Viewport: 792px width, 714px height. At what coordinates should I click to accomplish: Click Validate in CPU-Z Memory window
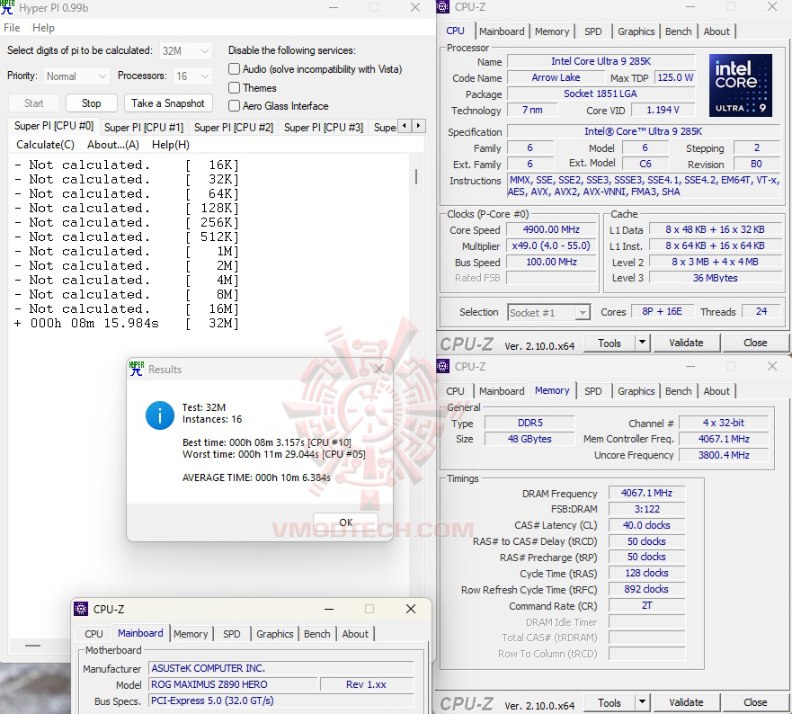[686, 702]
